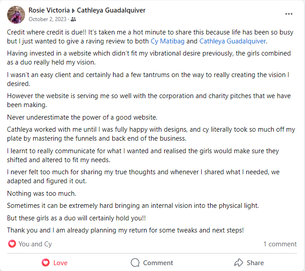Click the small heart reaction icon above Love

(12, 244)
